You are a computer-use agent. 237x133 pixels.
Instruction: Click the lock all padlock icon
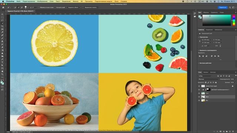tap(216, 82)
